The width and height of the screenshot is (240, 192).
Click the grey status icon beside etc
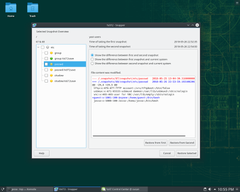click(47, 47)
